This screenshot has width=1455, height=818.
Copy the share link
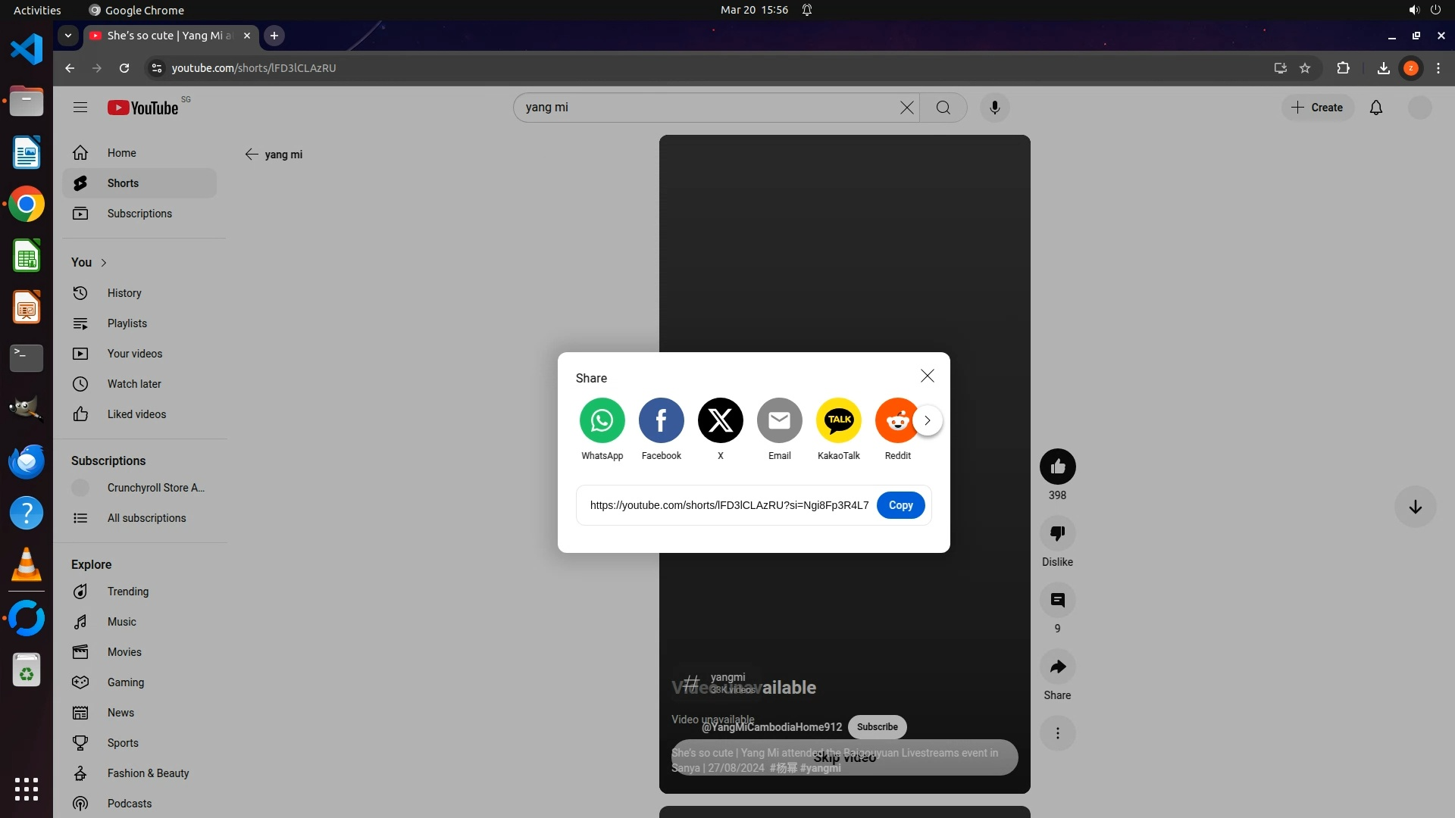[x=900, y=505]
